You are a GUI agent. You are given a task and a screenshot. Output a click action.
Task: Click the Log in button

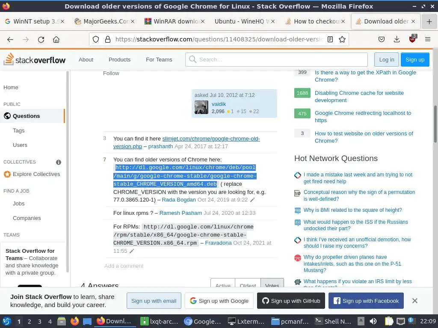pos(387,60)
